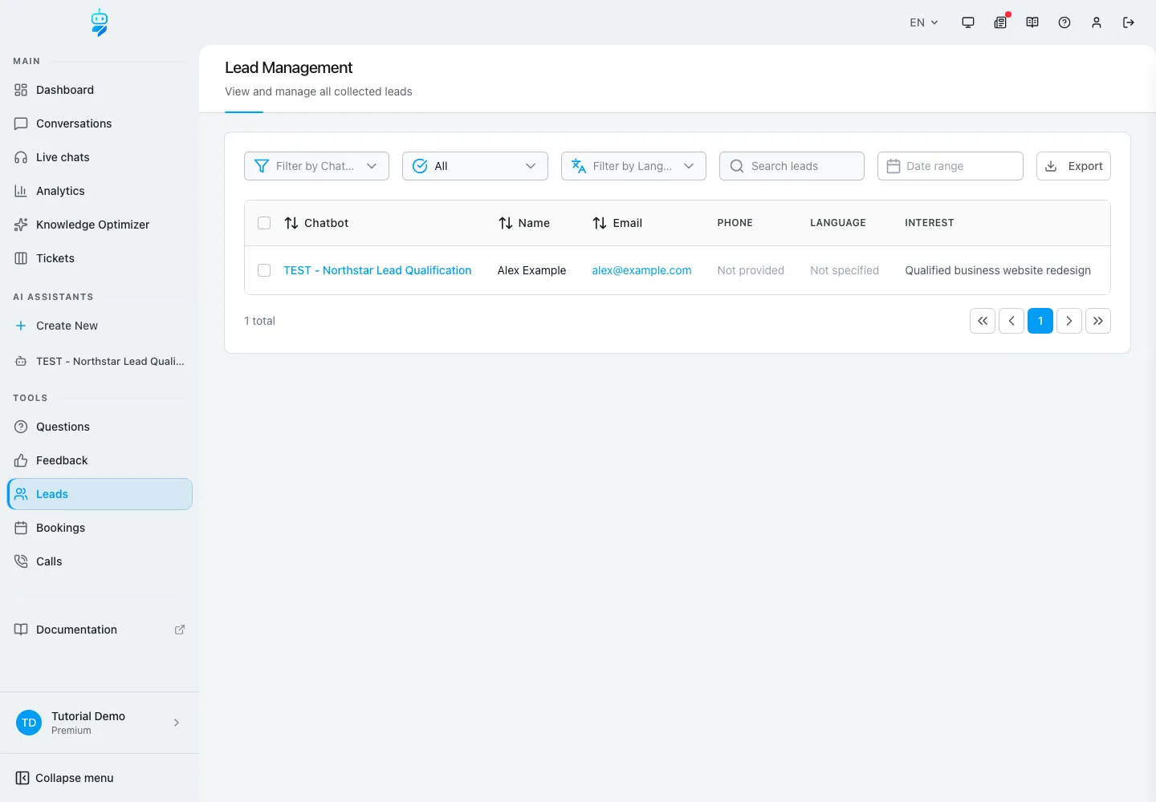
Task: Click the check-circle icon in the All filter
Action: click(x=420, y=166)
